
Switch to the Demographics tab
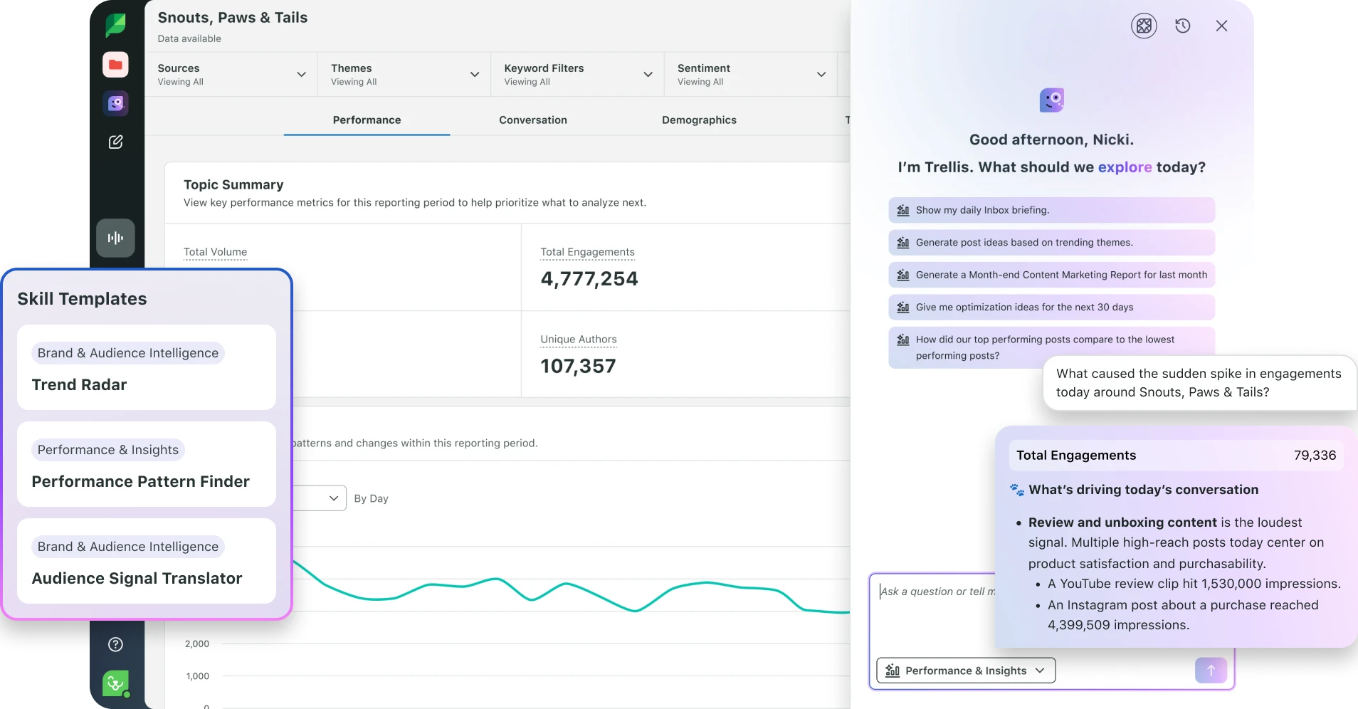tap(699, 120)
